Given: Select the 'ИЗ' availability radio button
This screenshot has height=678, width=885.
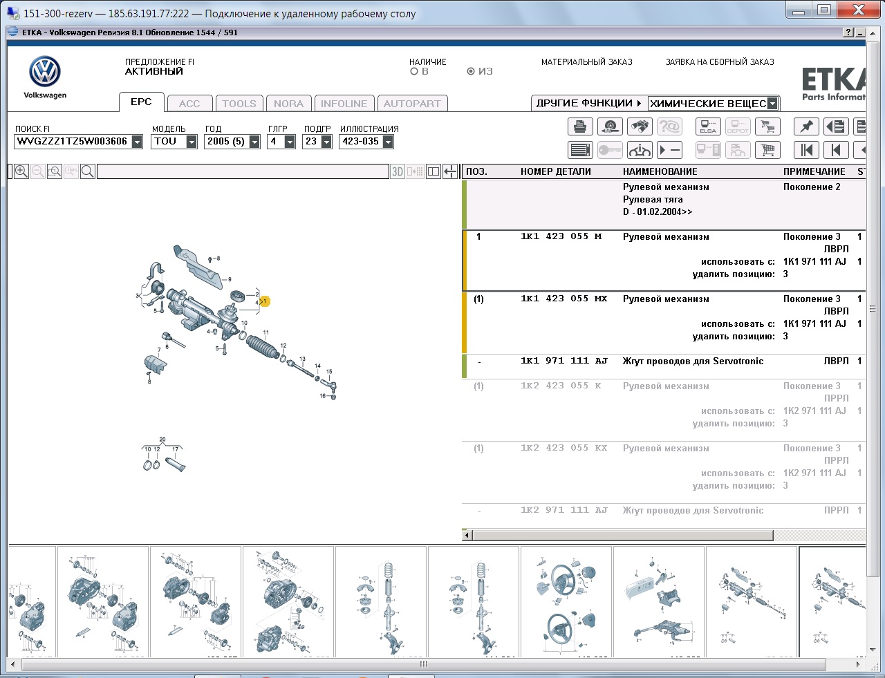Looking at the screenshot, I should click(x=471, y=71).
